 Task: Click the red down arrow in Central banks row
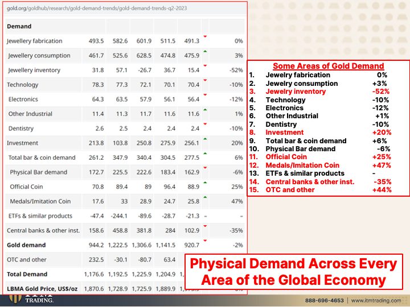(205, 226)
